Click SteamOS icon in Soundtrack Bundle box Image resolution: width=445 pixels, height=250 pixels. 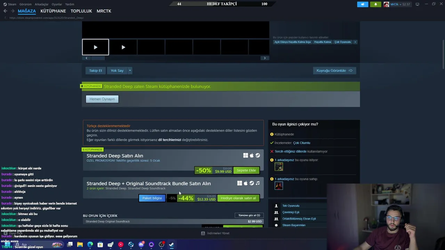(252, 183)
